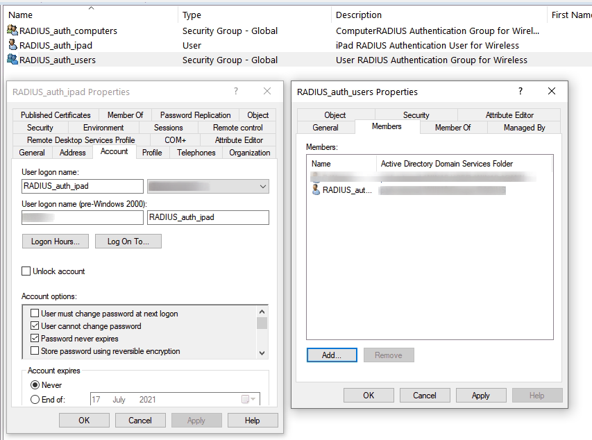The height and width of the screenshot is (440, 592).
Task: Select the End of expiry radio button
Action: click(x=35, y=399)
